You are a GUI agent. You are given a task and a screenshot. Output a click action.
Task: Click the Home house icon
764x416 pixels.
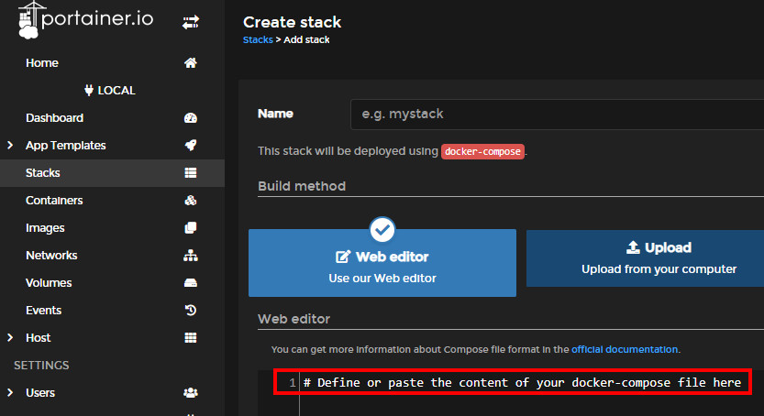[191, 63]
